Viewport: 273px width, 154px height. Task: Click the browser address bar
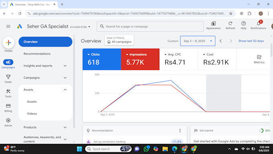click(129, 13)
